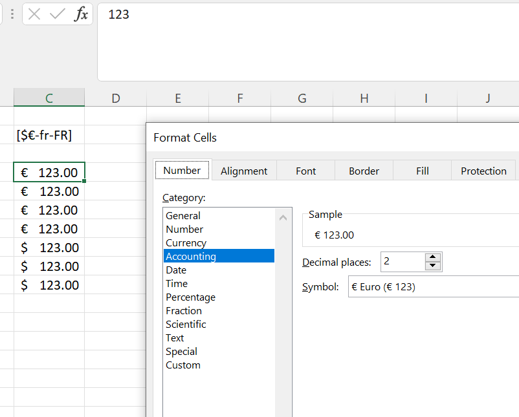The height and width of the screenshot is (417, 519).
Task: Open the Symbol dropdown showing € Euro
Action: 434,286
